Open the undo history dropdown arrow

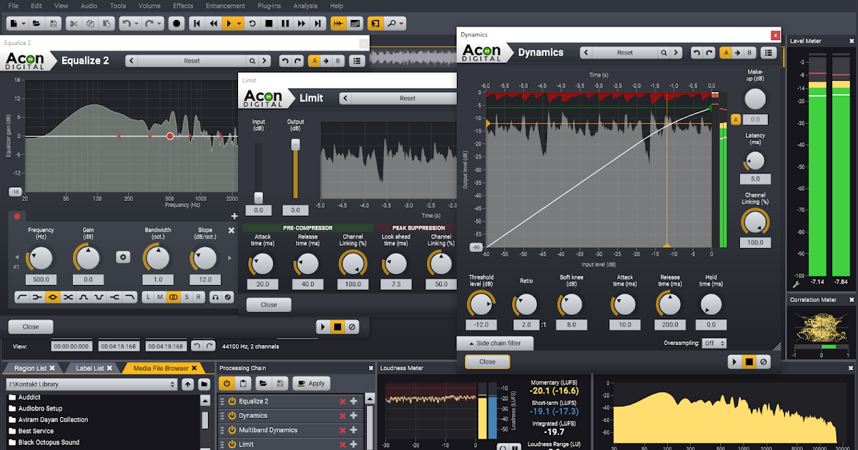click(x=137, y=24)
